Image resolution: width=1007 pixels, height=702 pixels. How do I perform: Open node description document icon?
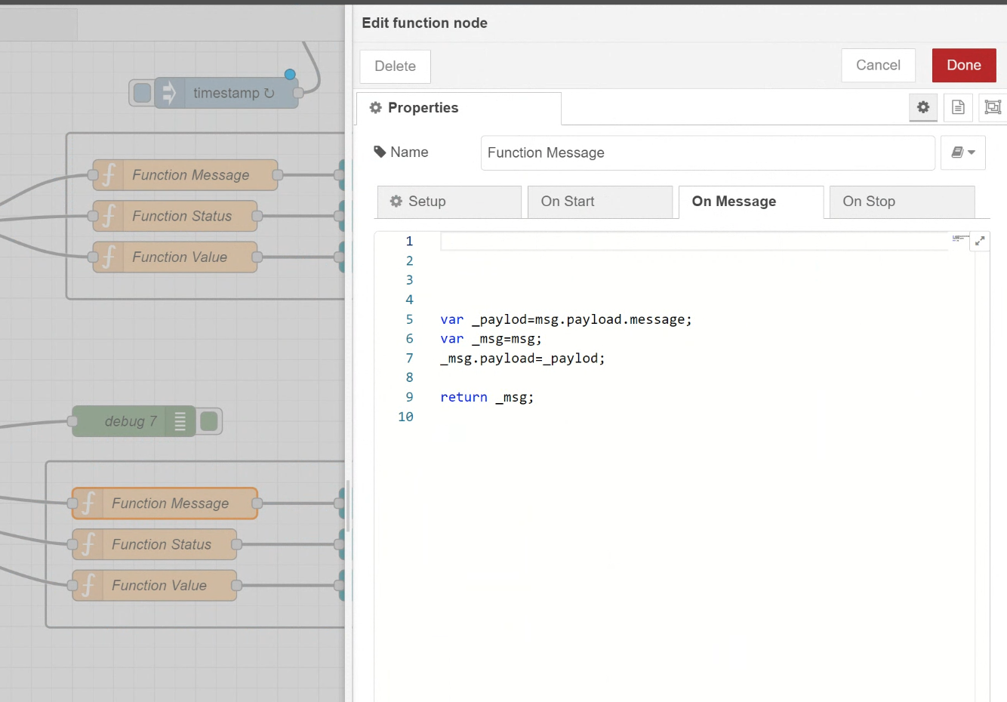tap(958, 107)
